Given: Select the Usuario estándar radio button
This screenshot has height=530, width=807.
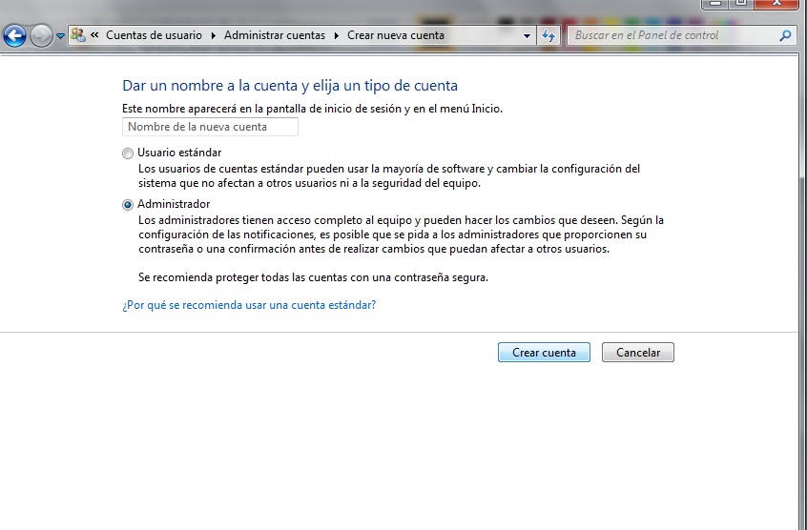Looking at the screenshot, I should pyautogui.click(x=128, y=153).
